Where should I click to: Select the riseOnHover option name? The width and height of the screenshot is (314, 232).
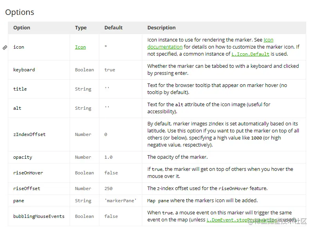pos(28,173)
